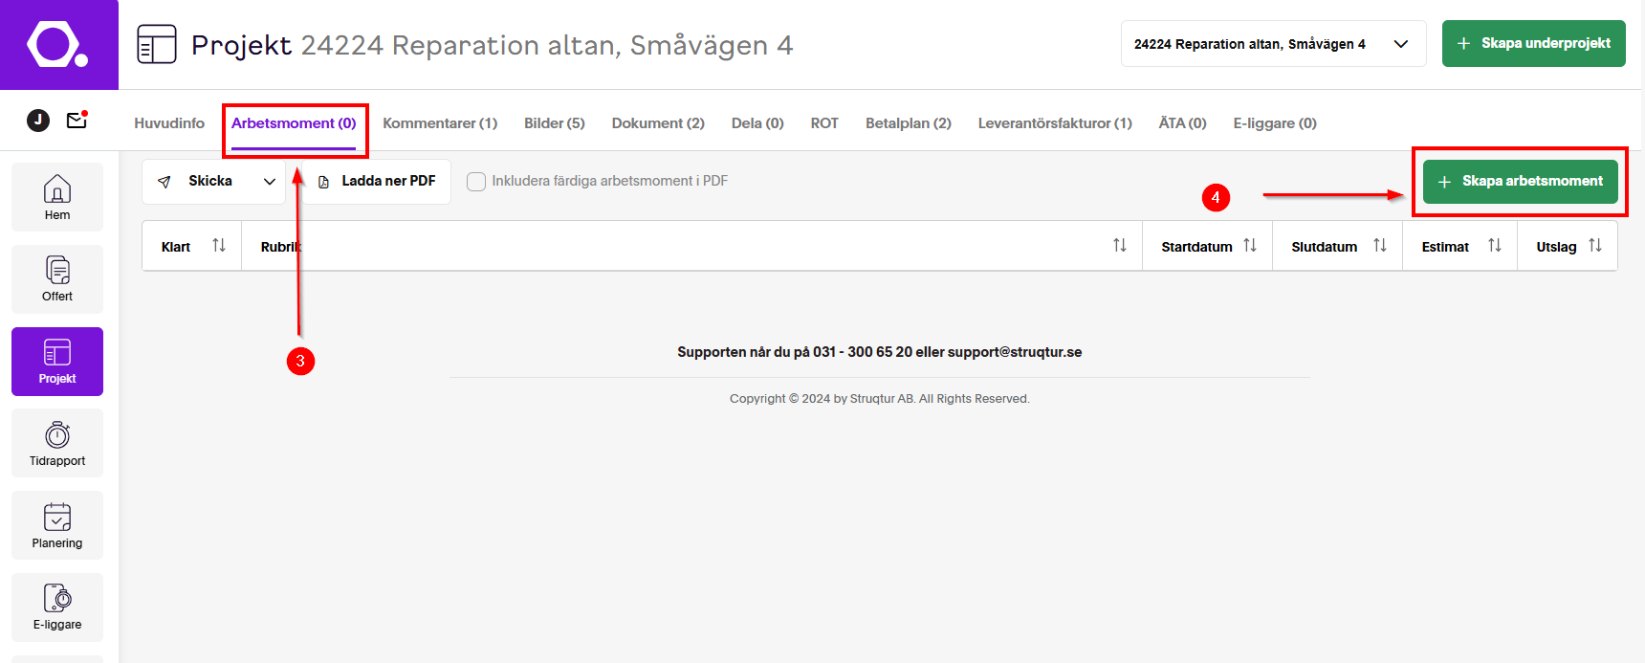Open the Bilder (5) tab
Viewport: 1645px width, 663px height.
coord(554,123)
